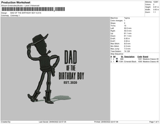Click the 'Page 1 of 1' indicator
Screen dimensions: 160x124
pos(154,122)
